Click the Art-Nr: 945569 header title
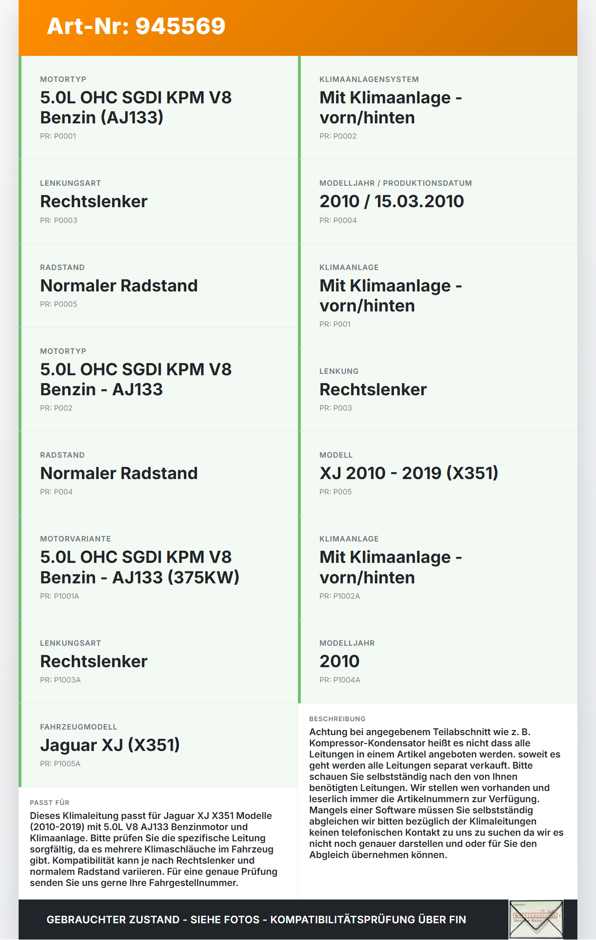 click(136, 26)
